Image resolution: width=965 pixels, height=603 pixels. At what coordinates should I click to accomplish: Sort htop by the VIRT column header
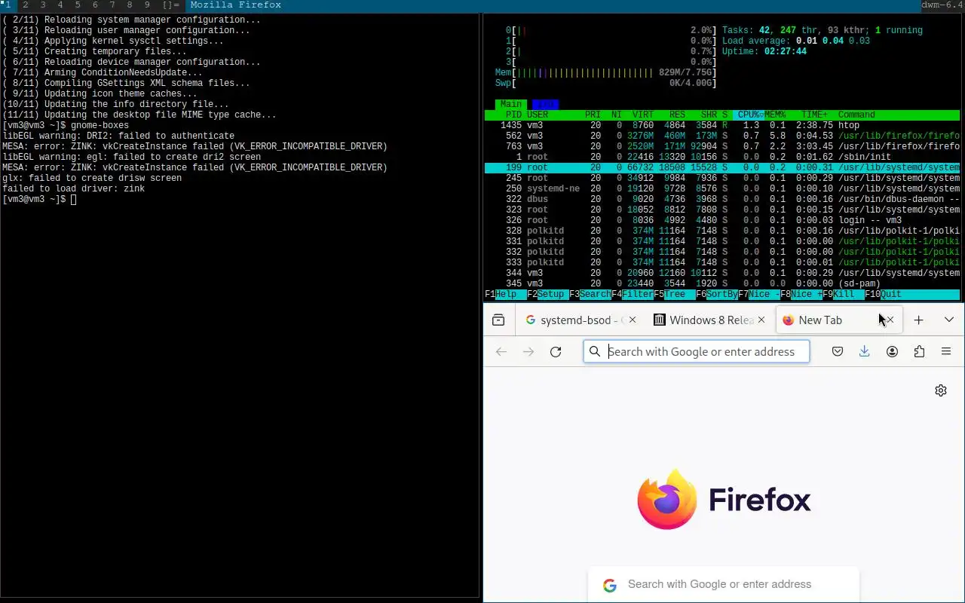pos(643,115)
